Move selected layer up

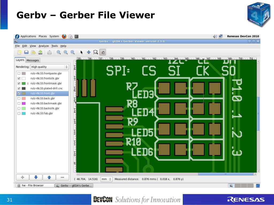pos(49,177)
